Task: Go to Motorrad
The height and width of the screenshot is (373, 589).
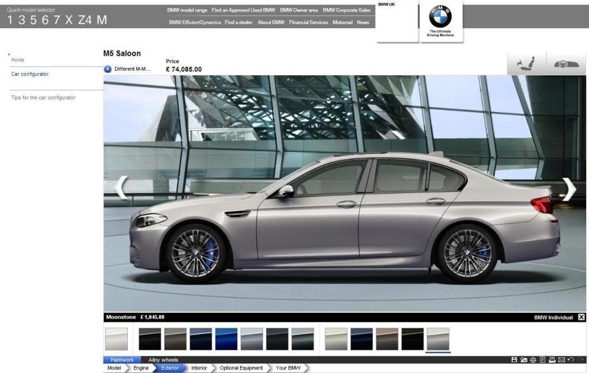Action: pos(343,22)
